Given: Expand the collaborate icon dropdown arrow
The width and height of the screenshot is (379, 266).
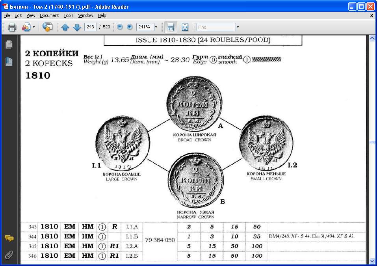Looking at the screenshot, I should 33,27.
